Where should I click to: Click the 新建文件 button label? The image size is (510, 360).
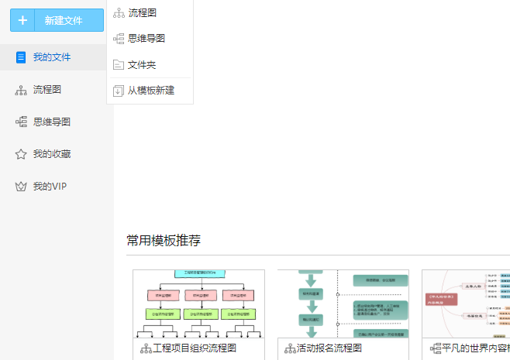64,20
